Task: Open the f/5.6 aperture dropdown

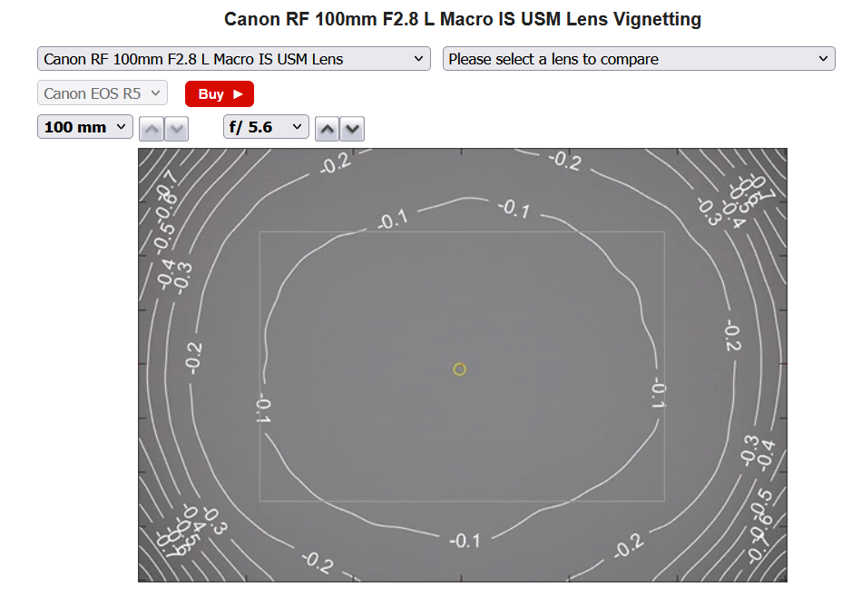Action: click(x=265, y=127)
